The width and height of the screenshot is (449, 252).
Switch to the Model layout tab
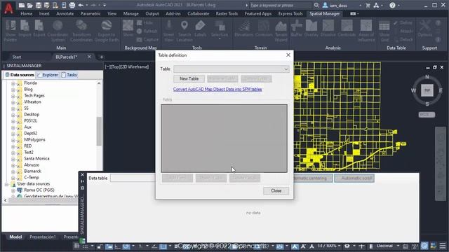point(15,237)
